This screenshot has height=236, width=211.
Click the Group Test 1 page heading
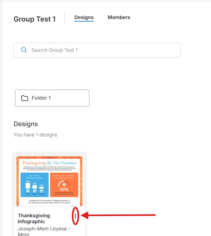pyautogui.click(x=34, y=19)
